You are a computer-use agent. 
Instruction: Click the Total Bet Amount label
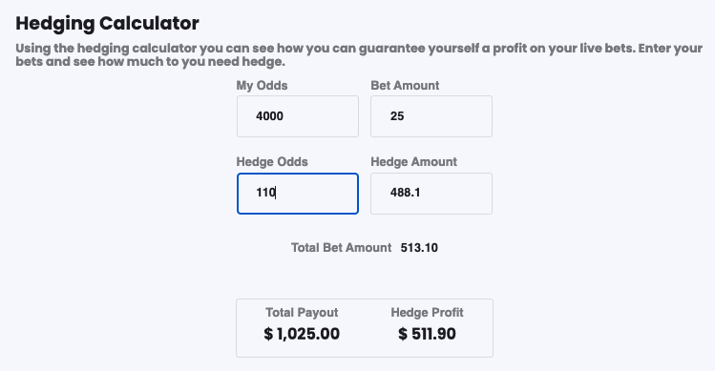tap(341, 247)
